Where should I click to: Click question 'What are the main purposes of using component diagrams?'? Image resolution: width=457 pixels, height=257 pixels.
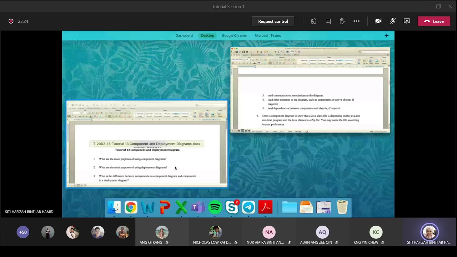click(132, 159)
